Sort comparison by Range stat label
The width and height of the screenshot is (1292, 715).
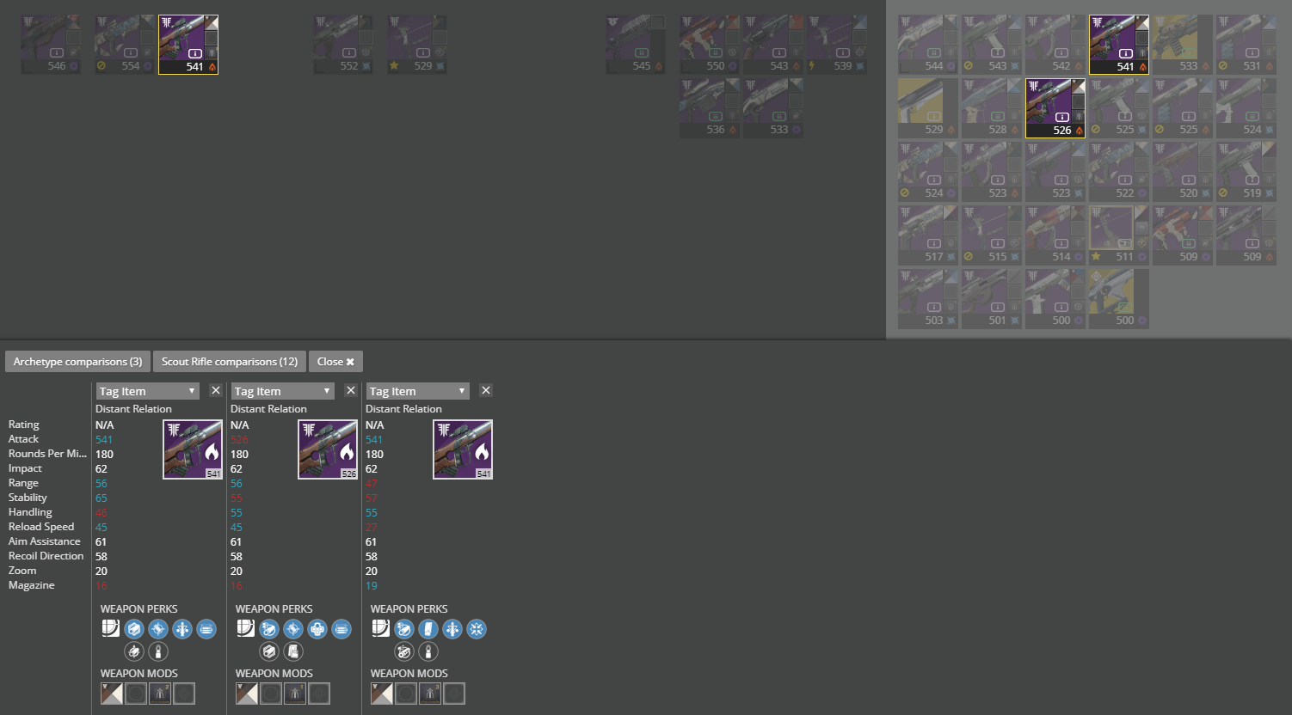pos(23,483)
